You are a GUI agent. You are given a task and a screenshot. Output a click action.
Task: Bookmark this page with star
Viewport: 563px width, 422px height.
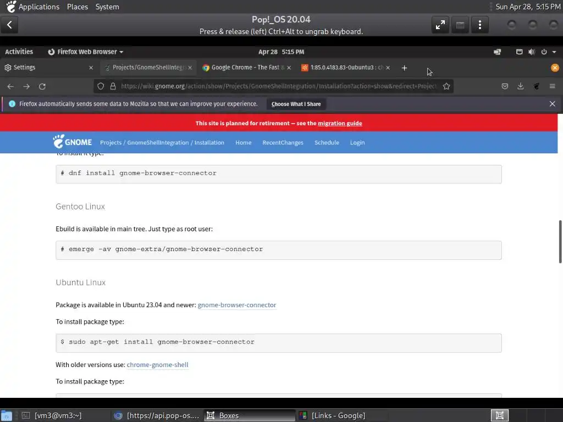point(446,86)
